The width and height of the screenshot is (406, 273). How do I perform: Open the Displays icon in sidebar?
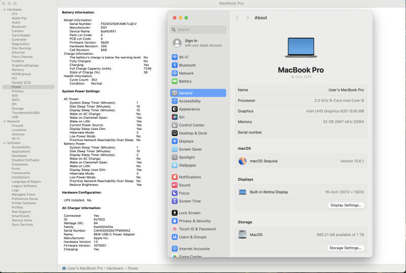[x=175, y=141]
